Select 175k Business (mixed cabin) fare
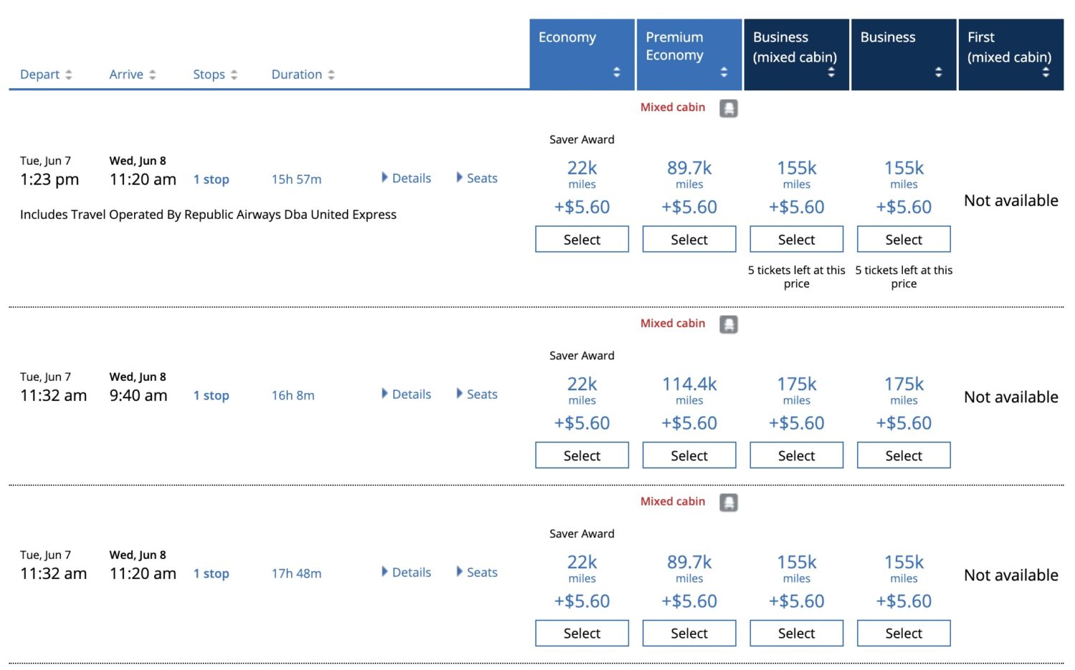Image resolution: width=1075 pixels, height=670 pixels. 796,456
